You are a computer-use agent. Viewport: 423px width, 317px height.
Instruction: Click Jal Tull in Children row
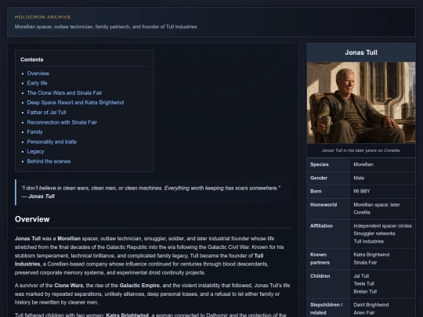pyautogui.click(x=361, y=276)
